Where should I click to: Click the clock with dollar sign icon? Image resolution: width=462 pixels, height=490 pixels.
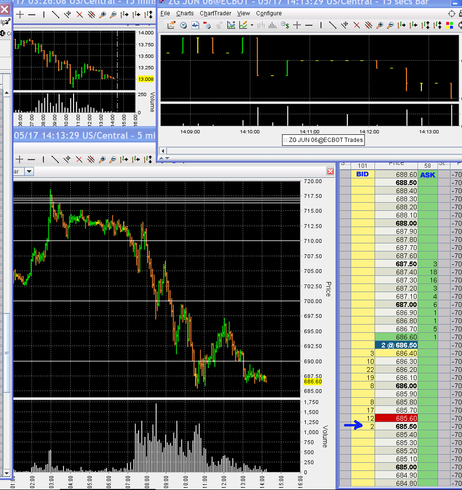pyautogui.click(x=285, y=25)
